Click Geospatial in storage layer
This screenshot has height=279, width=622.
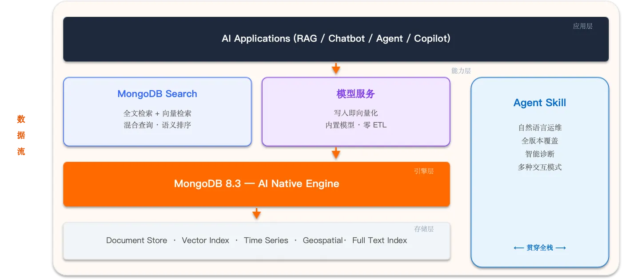[323, 240]
